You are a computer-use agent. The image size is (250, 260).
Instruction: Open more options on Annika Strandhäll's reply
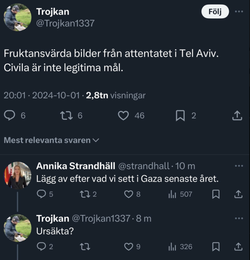click(239, 166)
